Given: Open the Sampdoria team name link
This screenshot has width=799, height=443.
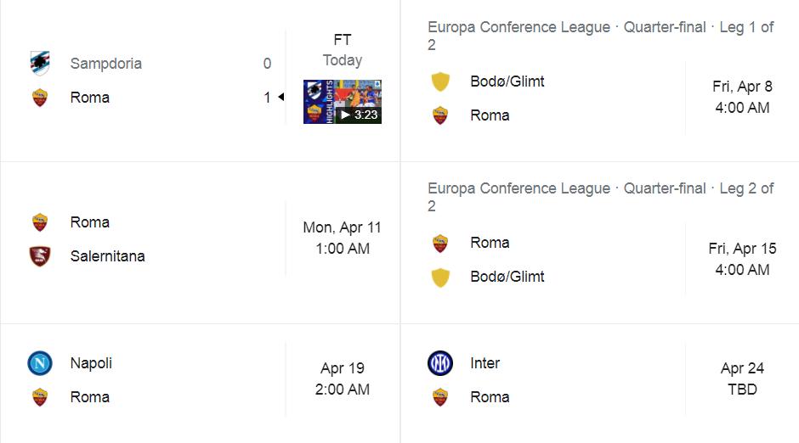Looking at the screenshot, I should click(x=106, y=64).
